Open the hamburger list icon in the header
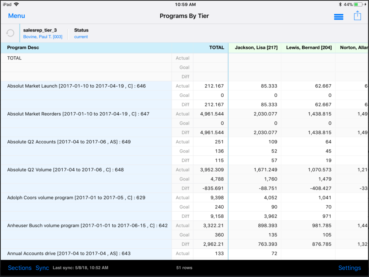 pos(339,16)
